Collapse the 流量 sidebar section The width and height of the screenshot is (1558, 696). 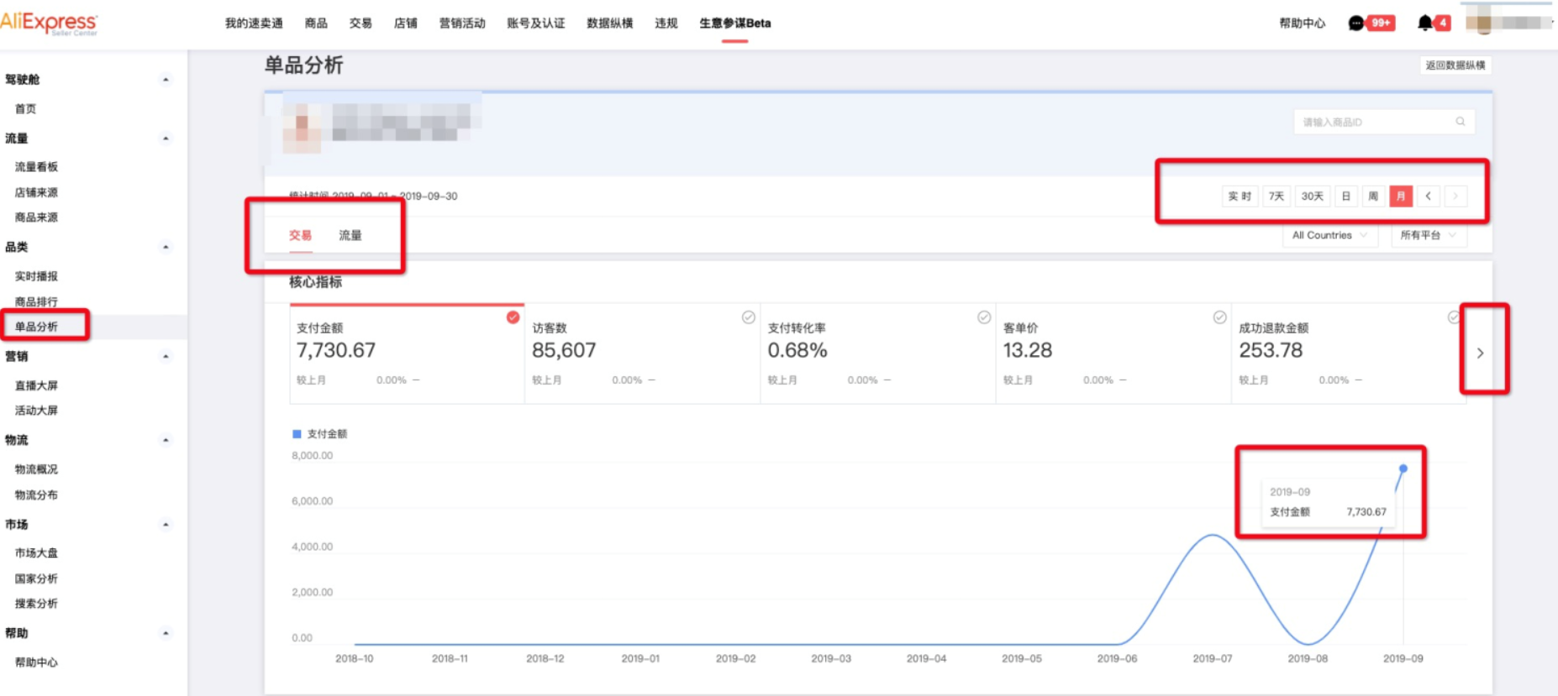(x=166, y=139)
